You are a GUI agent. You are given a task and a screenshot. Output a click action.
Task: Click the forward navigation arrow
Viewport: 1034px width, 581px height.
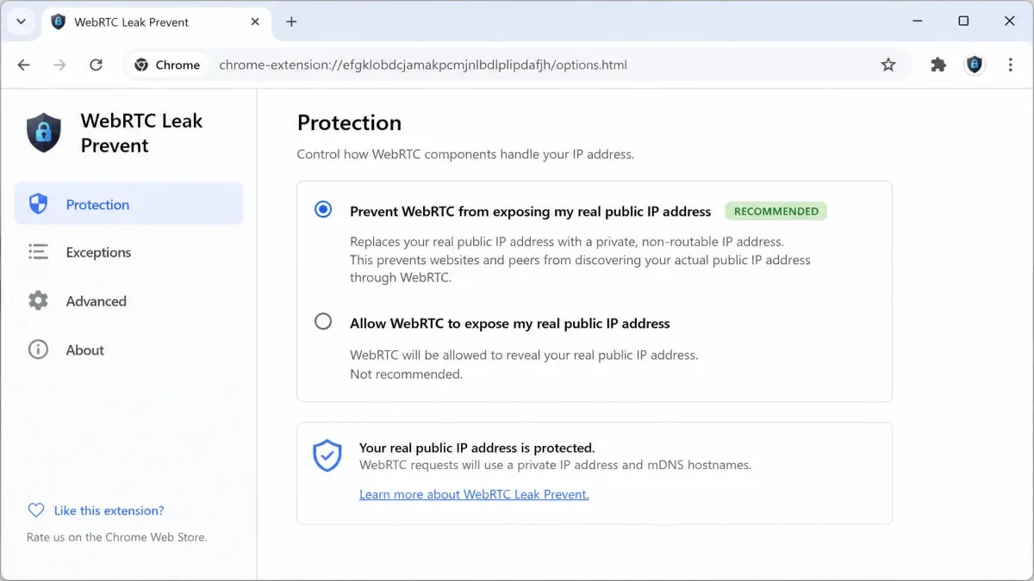click(x=59, y=65)
